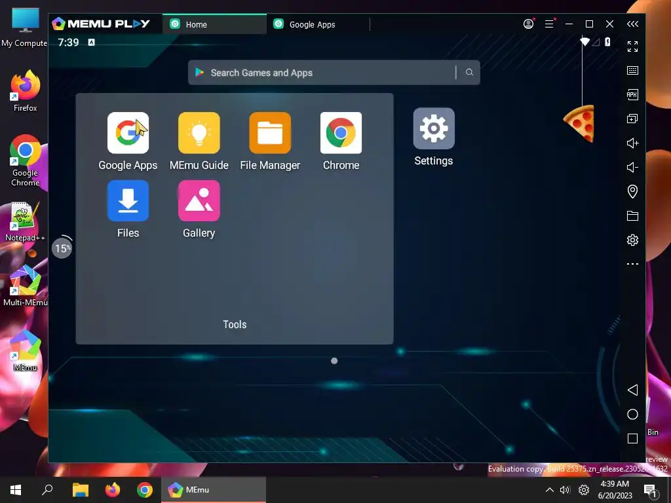Open My Computer desktop icon

pos(26,27)
